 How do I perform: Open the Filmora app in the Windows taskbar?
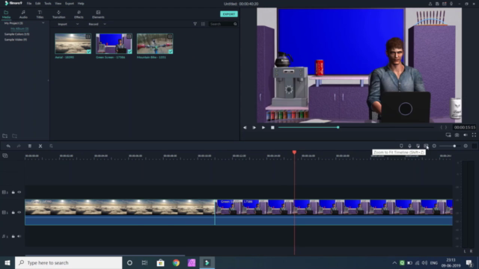coord(207,262)
